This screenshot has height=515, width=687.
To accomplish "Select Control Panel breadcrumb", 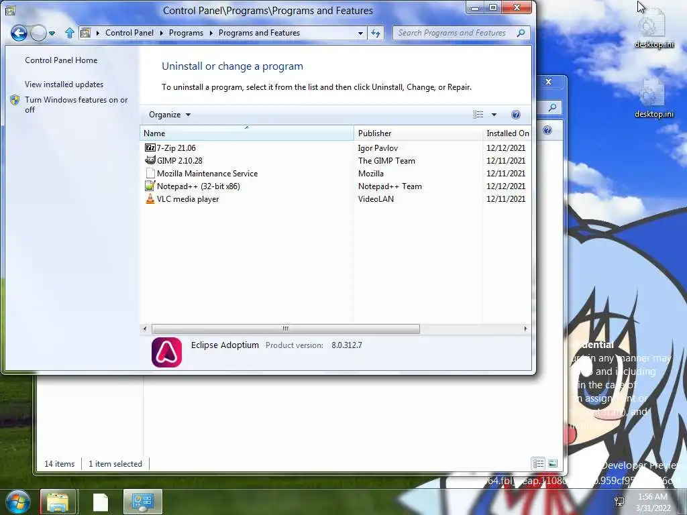I will pos(129,33).
